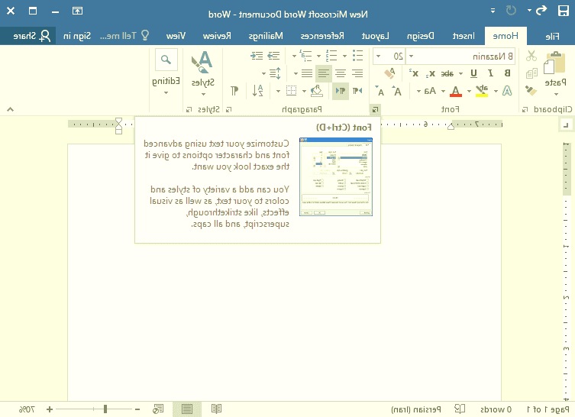Expand the Numbering library dropdown arrow
The height and width of the screenshot is (417, 575).
[x=319, y=56]
